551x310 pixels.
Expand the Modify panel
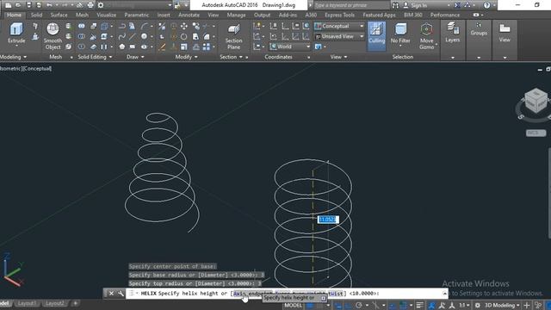pos(186,57)
